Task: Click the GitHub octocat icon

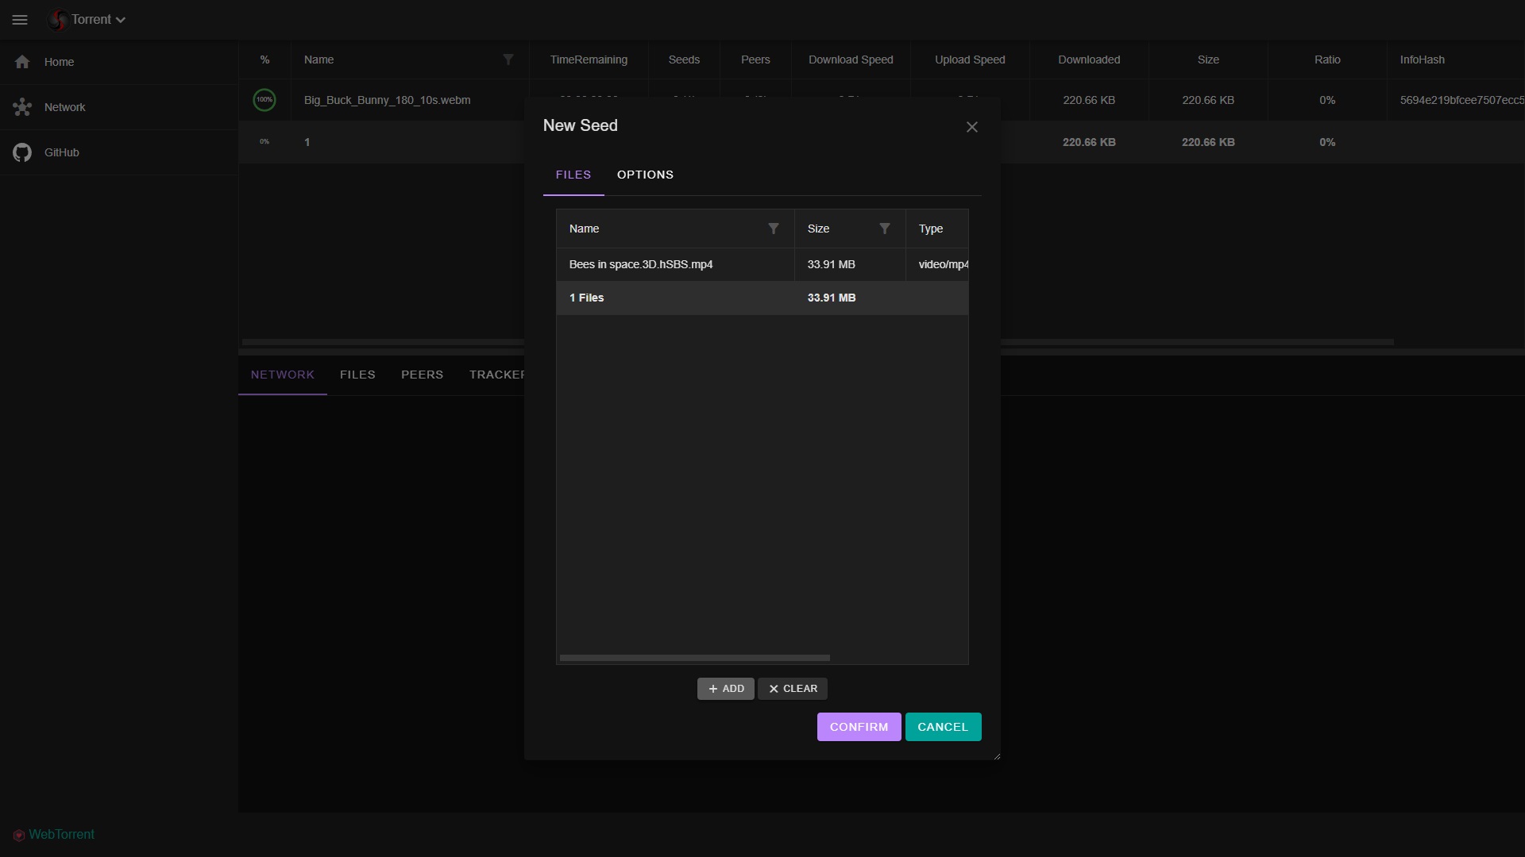Action: pyautogui.click(x=22, y=152)
